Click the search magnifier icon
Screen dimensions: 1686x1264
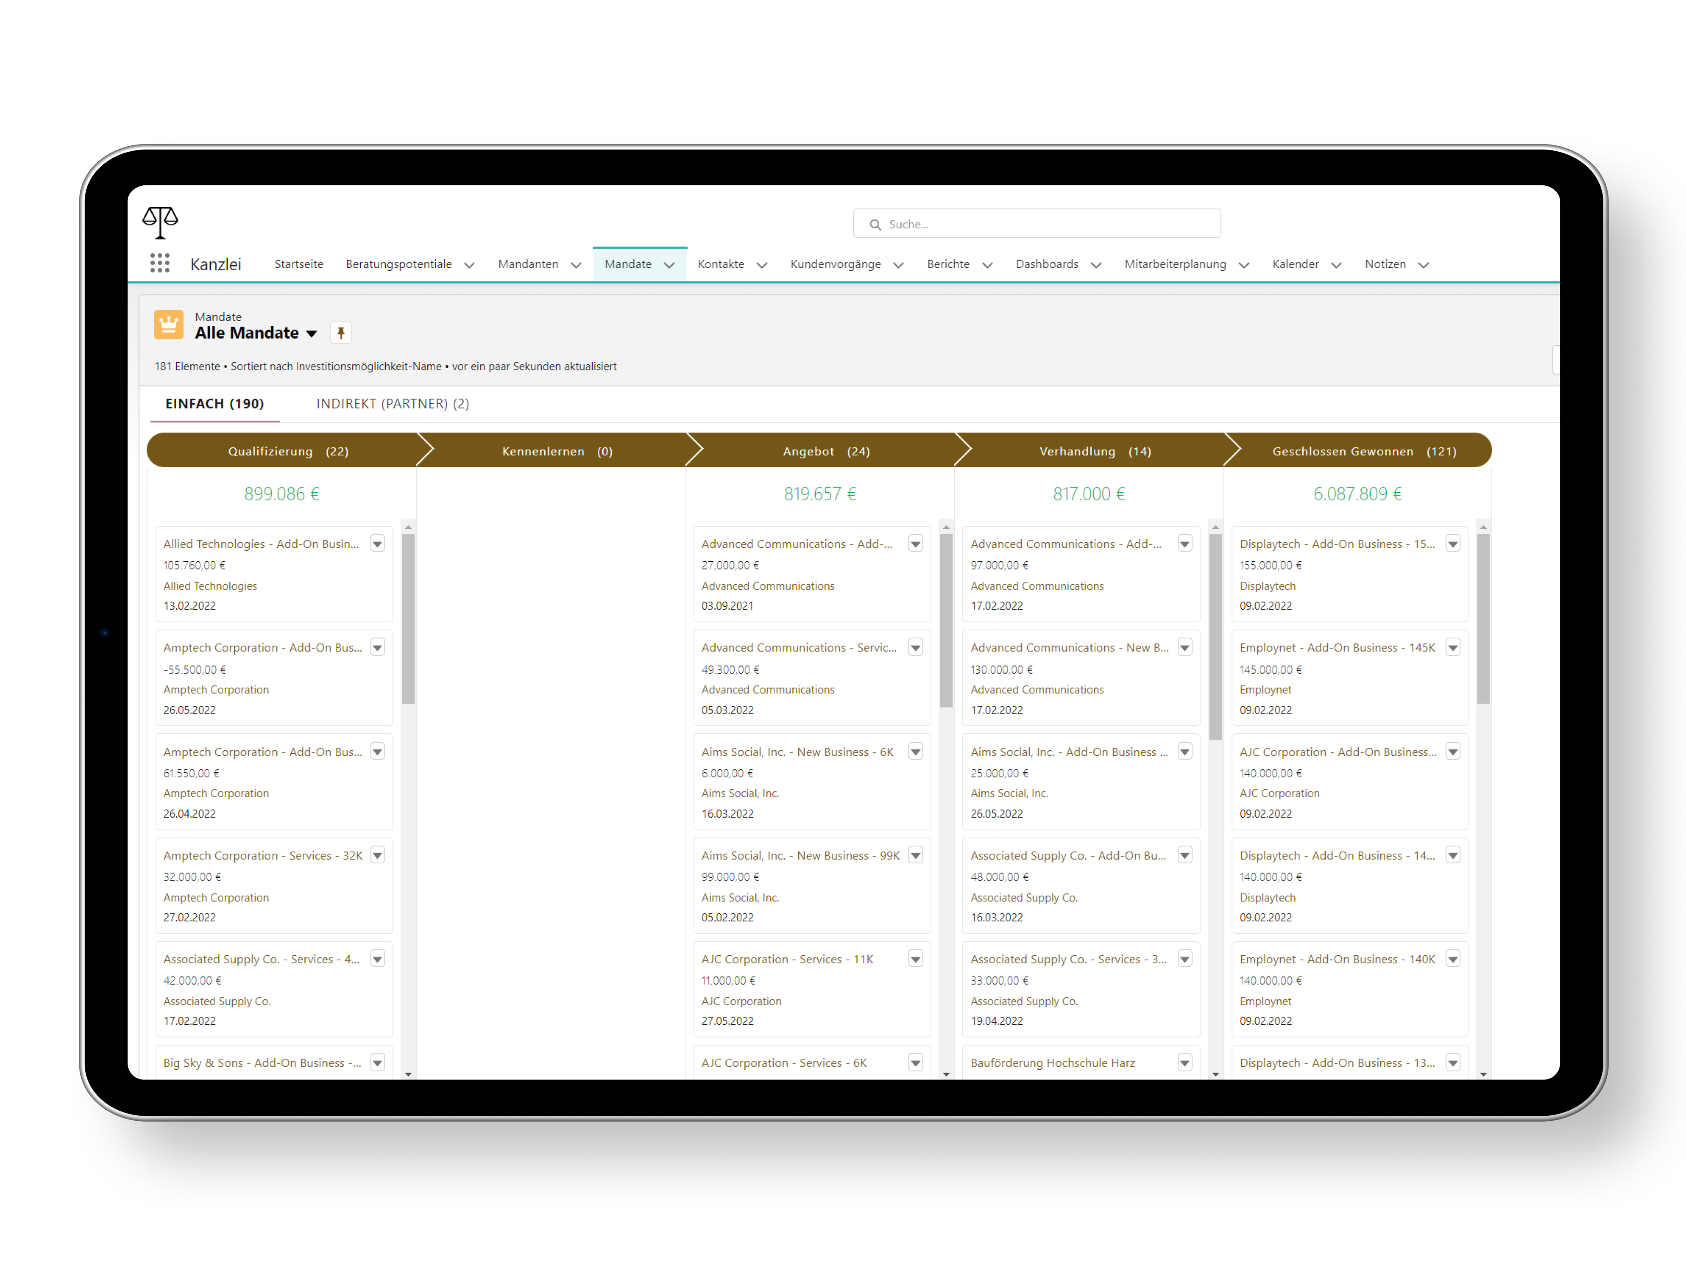pyautogui.click(x=875, y=225)
